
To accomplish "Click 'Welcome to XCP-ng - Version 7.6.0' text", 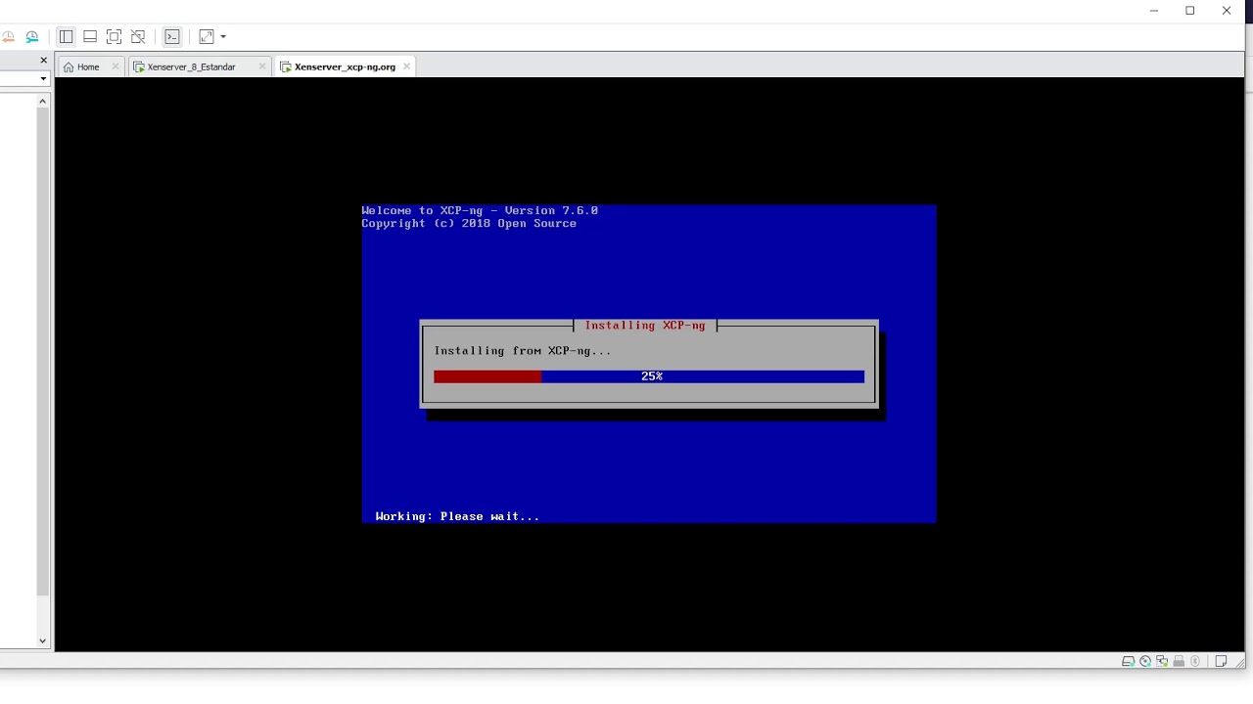I will click(x=480, y=210).
